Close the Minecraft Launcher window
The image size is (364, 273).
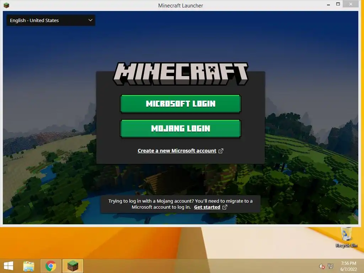click(x=351, y=4)
